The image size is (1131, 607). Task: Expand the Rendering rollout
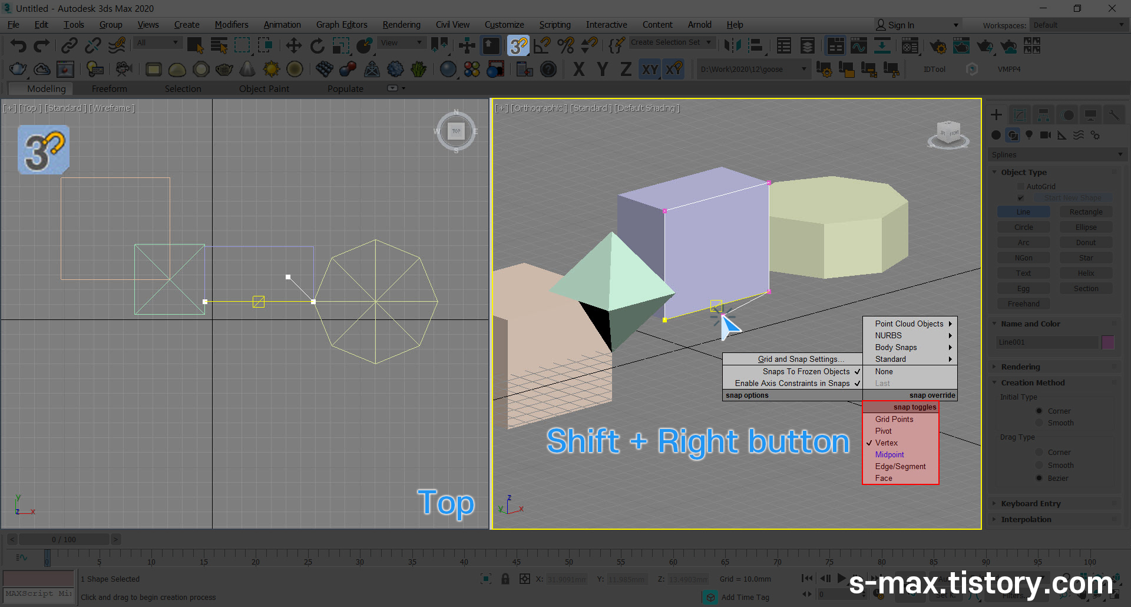point(1020,367)
